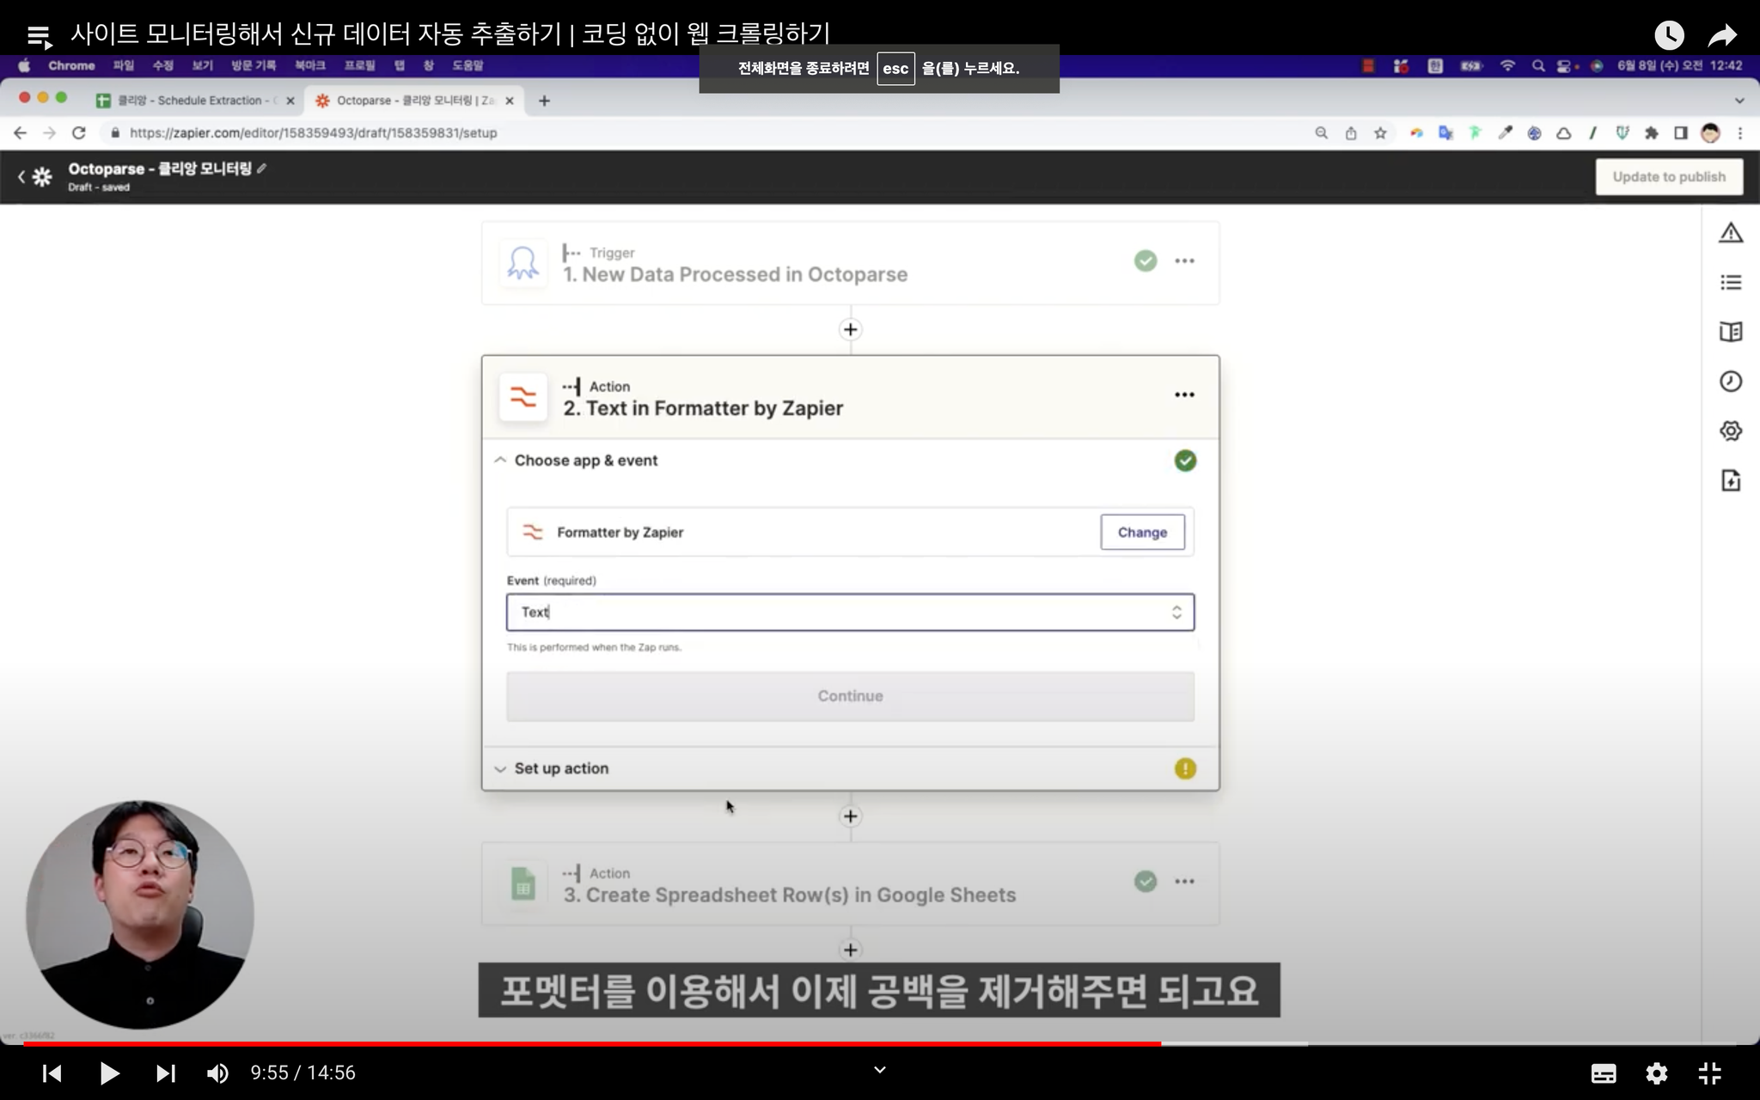Open the New Data Processed in Octoparse step
This screenshot has width=1760, height=1100.
pos(850,263)
